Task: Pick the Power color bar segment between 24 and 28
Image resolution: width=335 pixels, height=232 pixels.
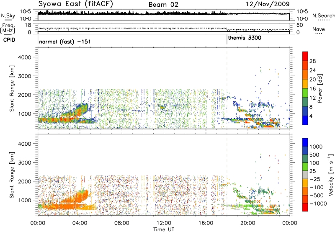Action: click(305, 65)
